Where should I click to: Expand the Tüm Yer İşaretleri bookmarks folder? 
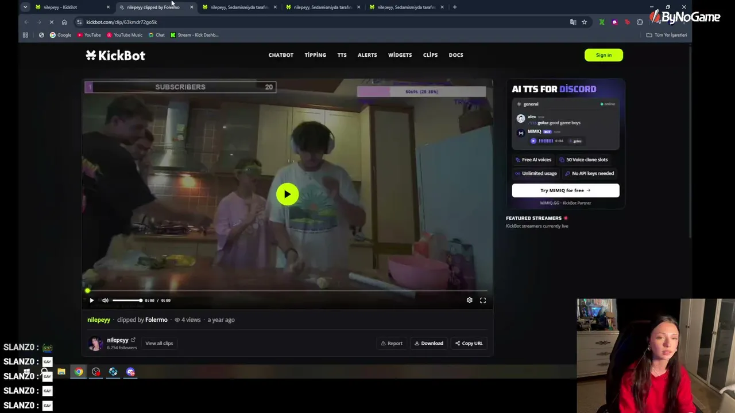(667, 35)
